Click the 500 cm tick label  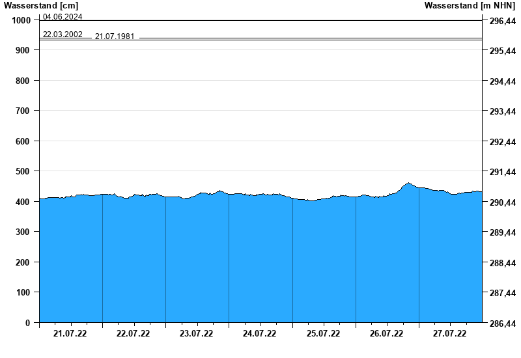tap(23, 171)
